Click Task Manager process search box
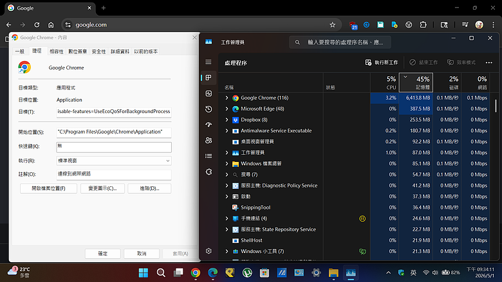This screenshot has width=502, height=282. (x=340, y=42)
